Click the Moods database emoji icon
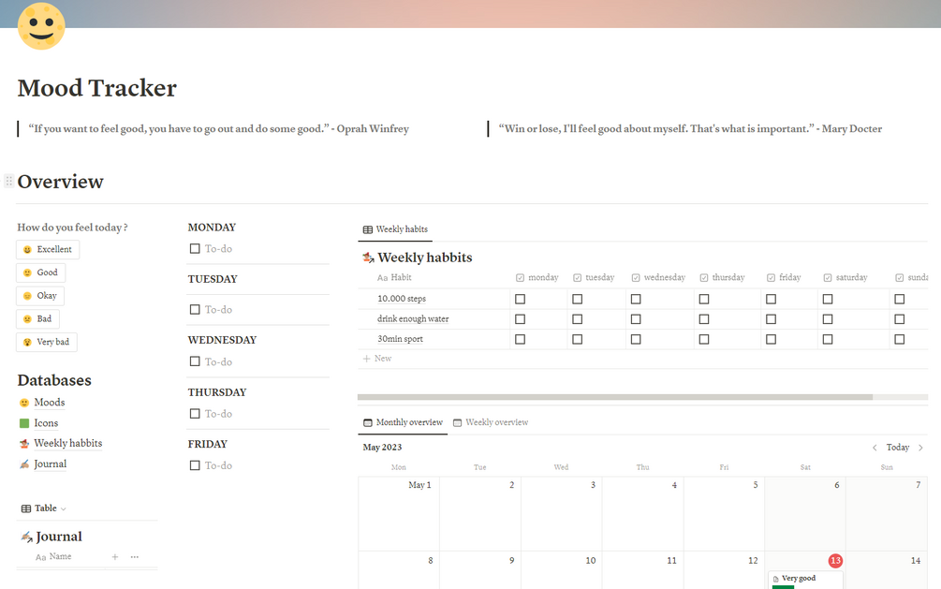Screen dimensions: 941x589 pos(24,403)
